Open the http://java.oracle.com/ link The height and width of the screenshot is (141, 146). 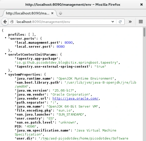click(75, 99)
